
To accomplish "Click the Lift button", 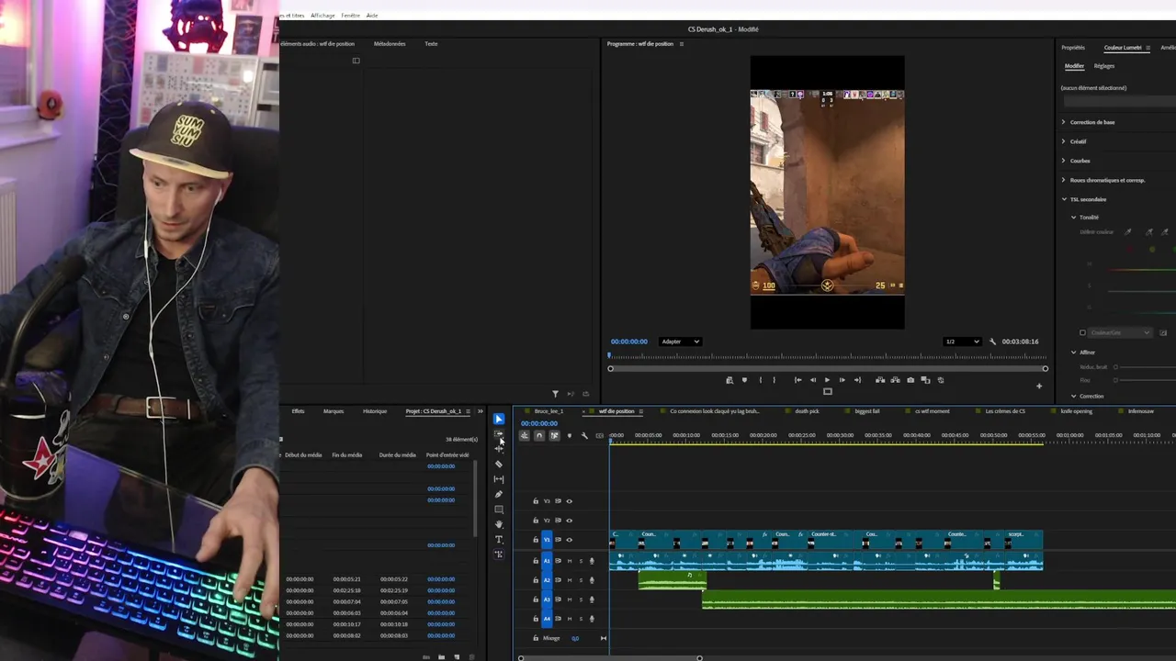I will pyautogui.click(x=880, y=380).
